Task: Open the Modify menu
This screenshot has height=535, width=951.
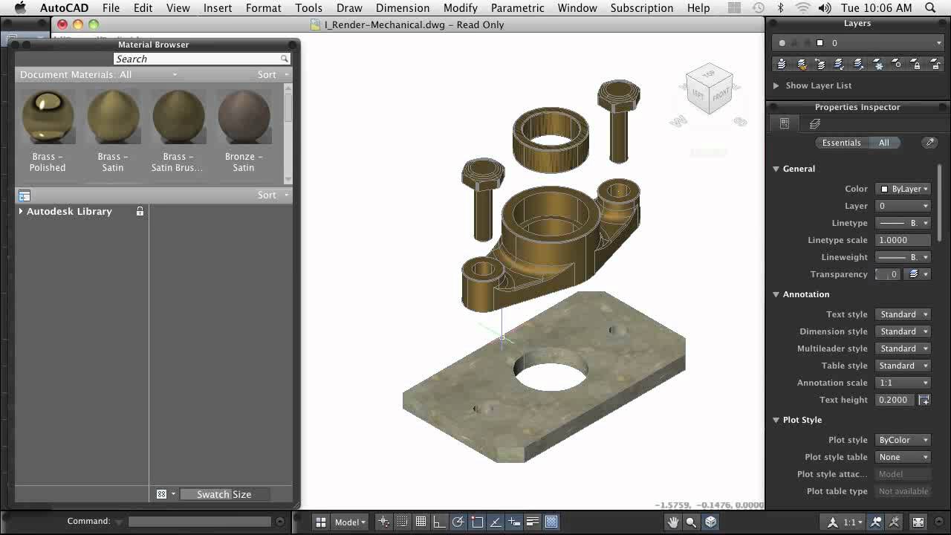Action: pos(461,8)
